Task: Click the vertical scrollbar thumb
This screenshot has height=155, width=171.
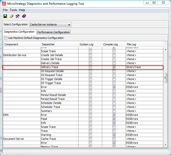Action: tap(166, 78)
